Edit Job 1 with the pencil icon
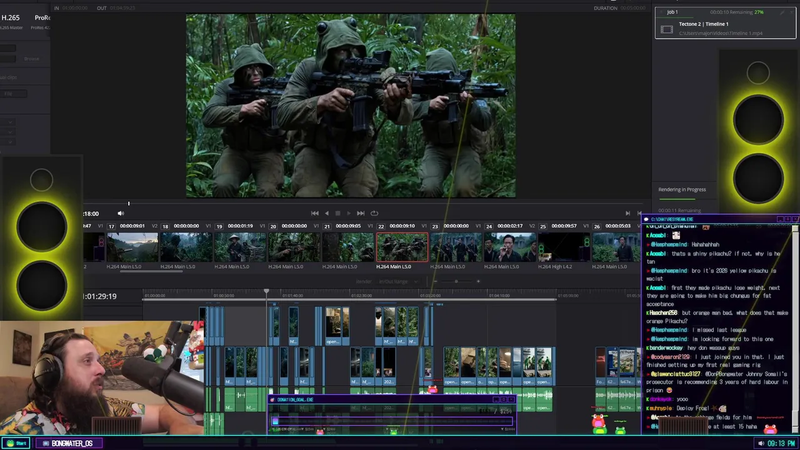800x450 pixels. tap(781, 12)
